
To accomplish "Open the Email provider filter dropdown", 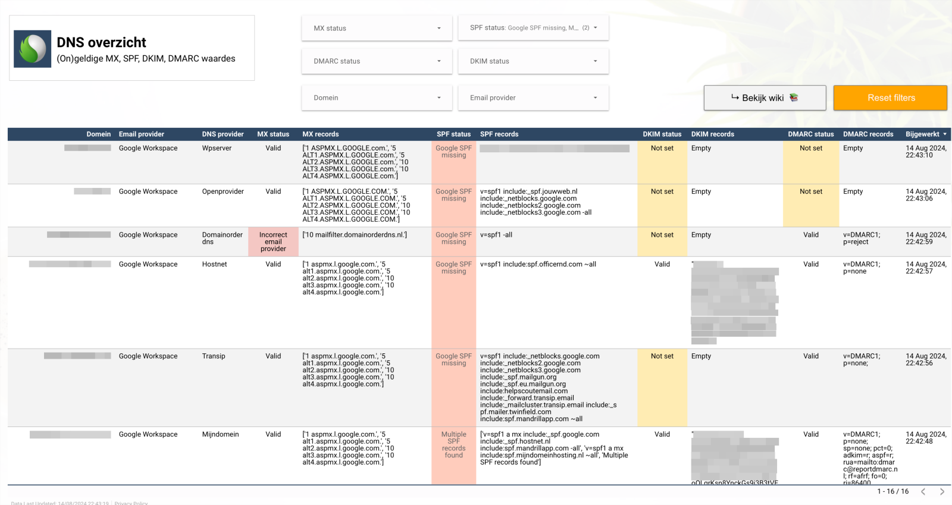I will (x=533, y=98).
